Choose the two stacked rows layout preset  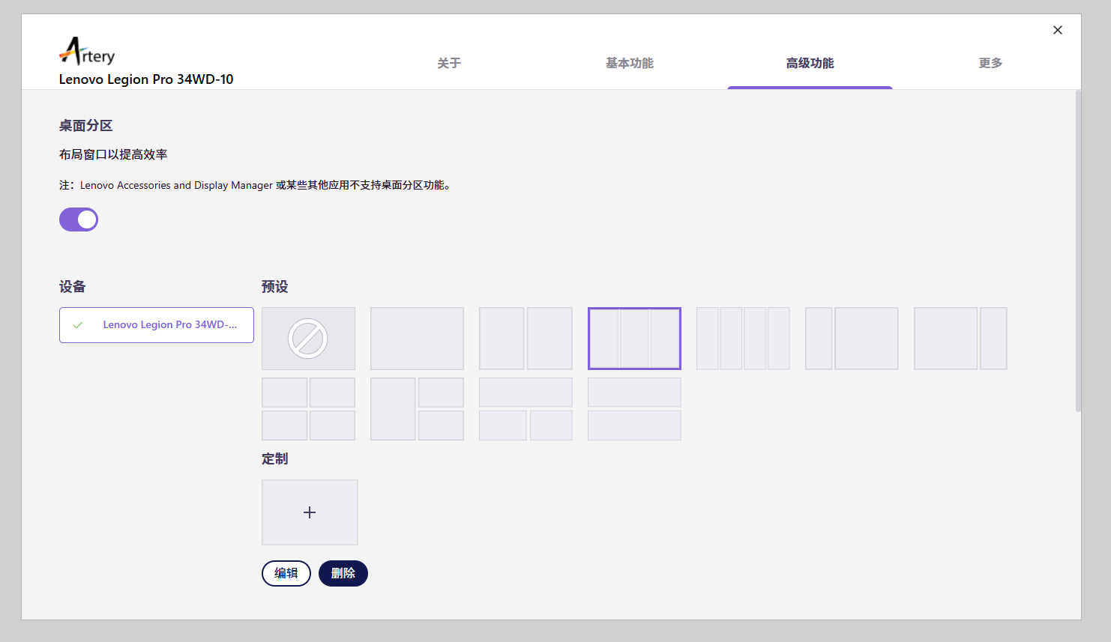coord(634,409)
